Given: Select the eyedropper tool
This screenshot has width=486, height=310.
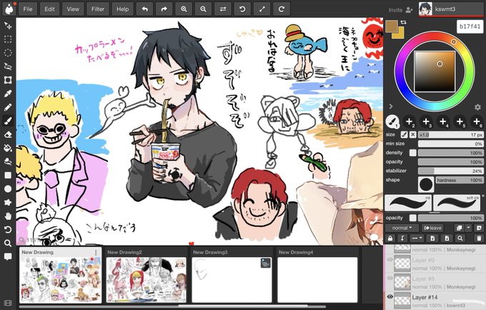Looking at the screenshot, I should tap(8, 94).
